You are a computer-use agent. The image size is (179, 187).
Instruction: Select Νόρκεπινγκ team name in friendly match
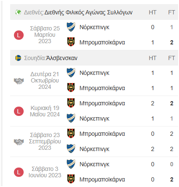[95, 27]
